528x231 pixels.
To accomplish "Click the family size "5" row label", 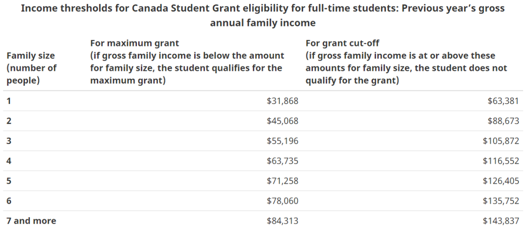I will (9, 181).
